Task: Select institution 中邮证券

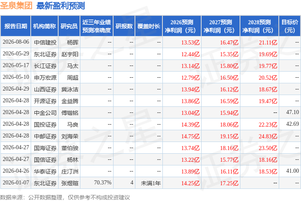Action: pyautogui.click(x=45, y=136)
